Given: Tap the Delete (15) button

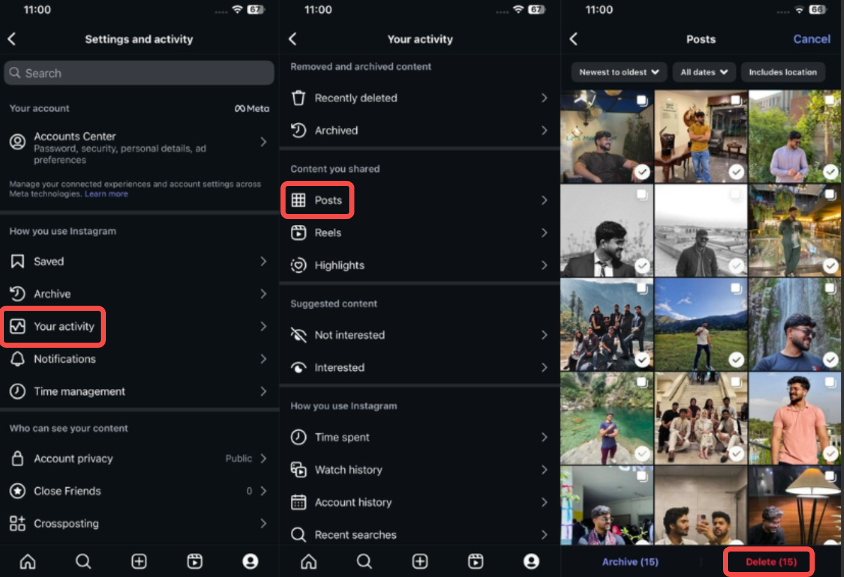Looking at the screenshot, I should [771, 562].
